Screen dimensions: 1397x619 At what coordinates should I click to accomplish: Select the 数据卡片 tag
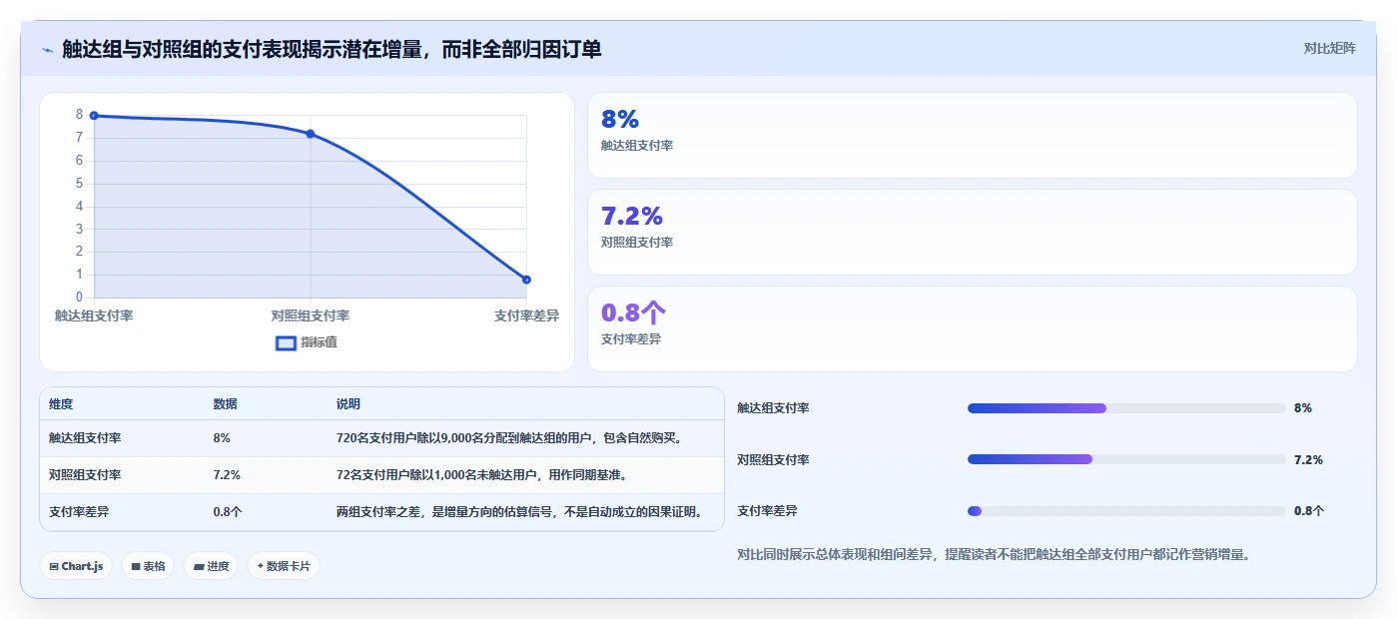[283, 566]
